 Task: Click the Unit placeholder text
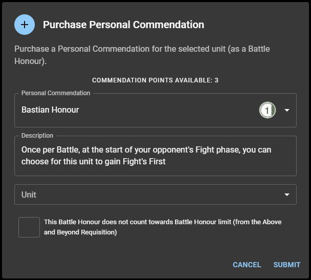point(29,195)
